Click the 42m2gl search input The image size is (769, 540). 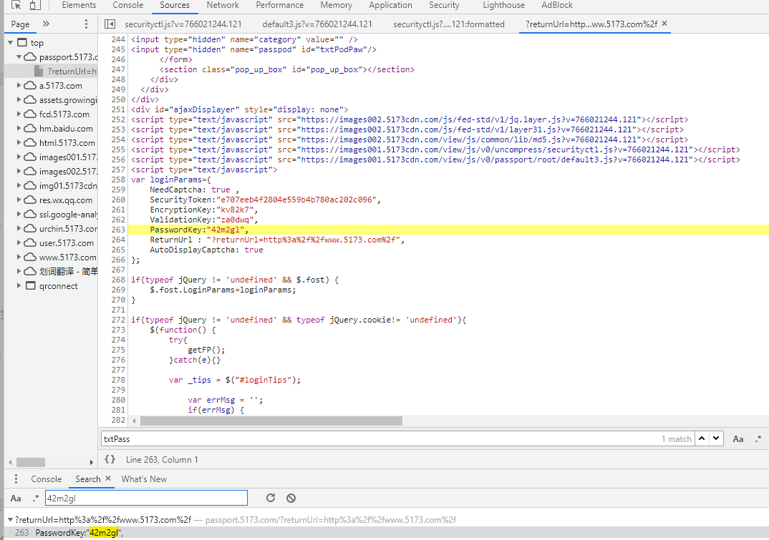(146, 498)
